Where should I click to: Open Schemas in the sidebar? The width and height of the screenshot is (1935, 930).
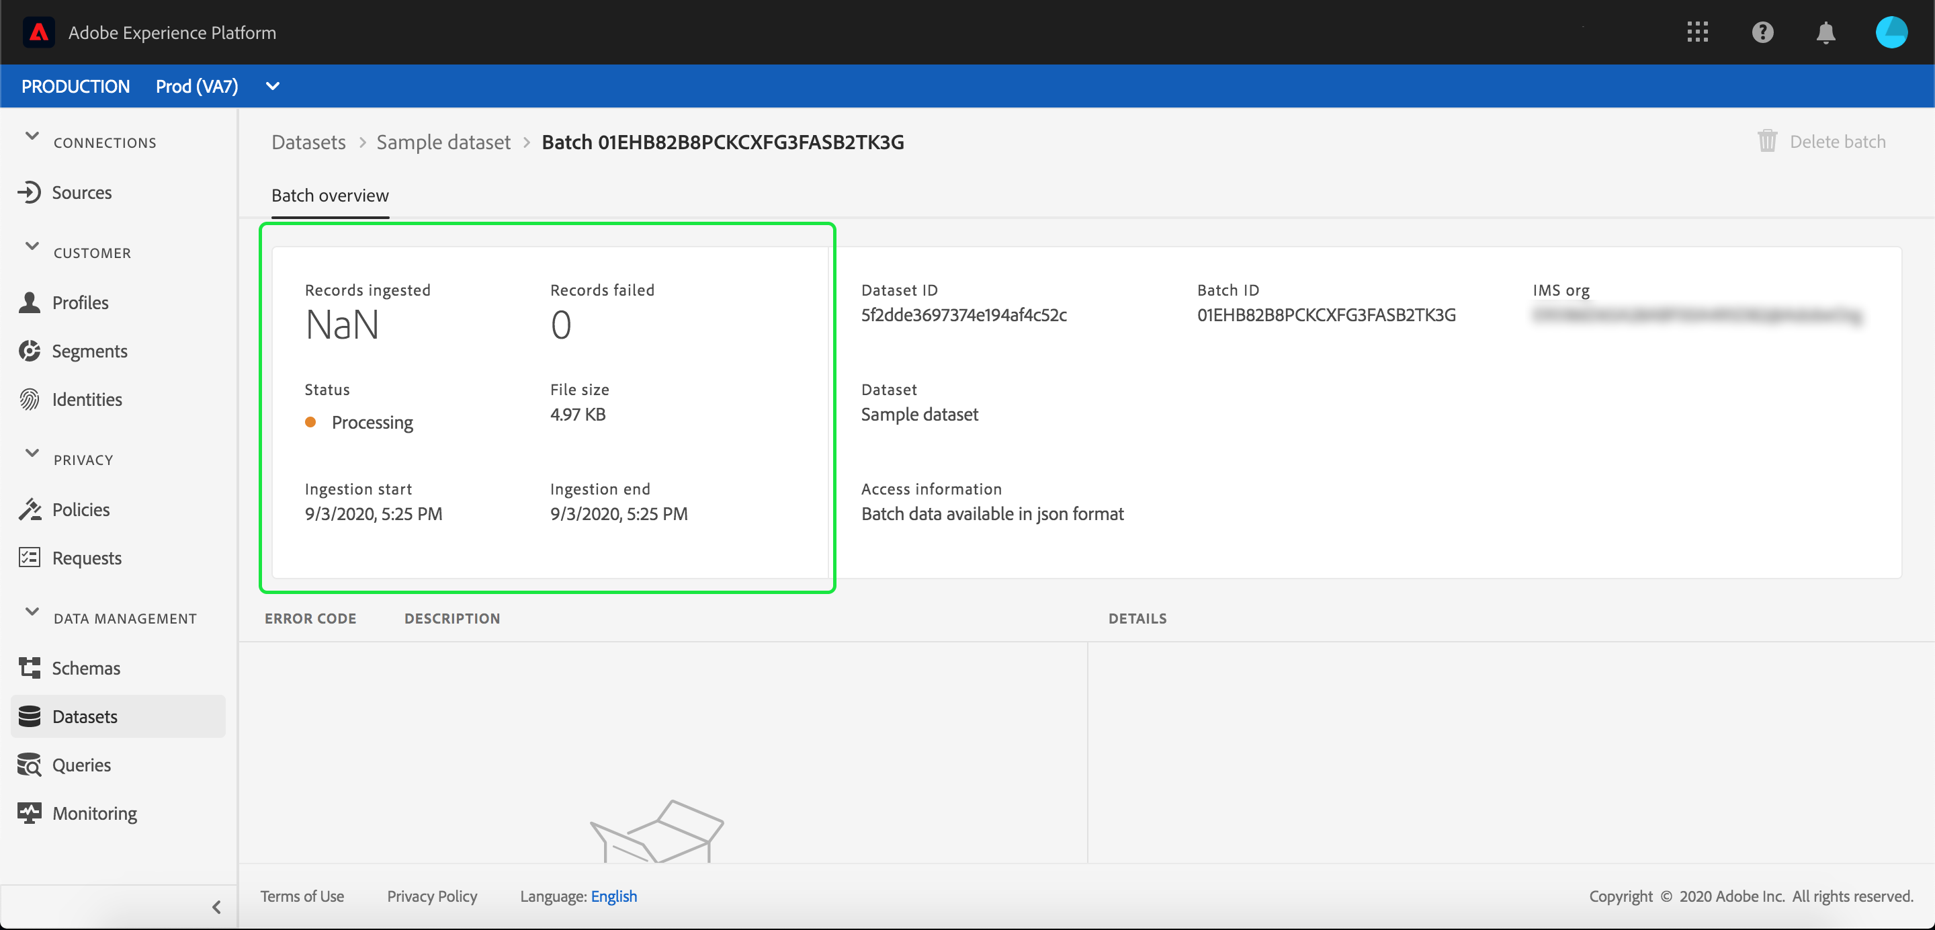(85, 668)
